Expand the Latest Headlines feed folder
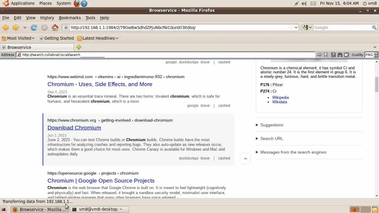The image size is (379, 213). [x=98, y=38]
